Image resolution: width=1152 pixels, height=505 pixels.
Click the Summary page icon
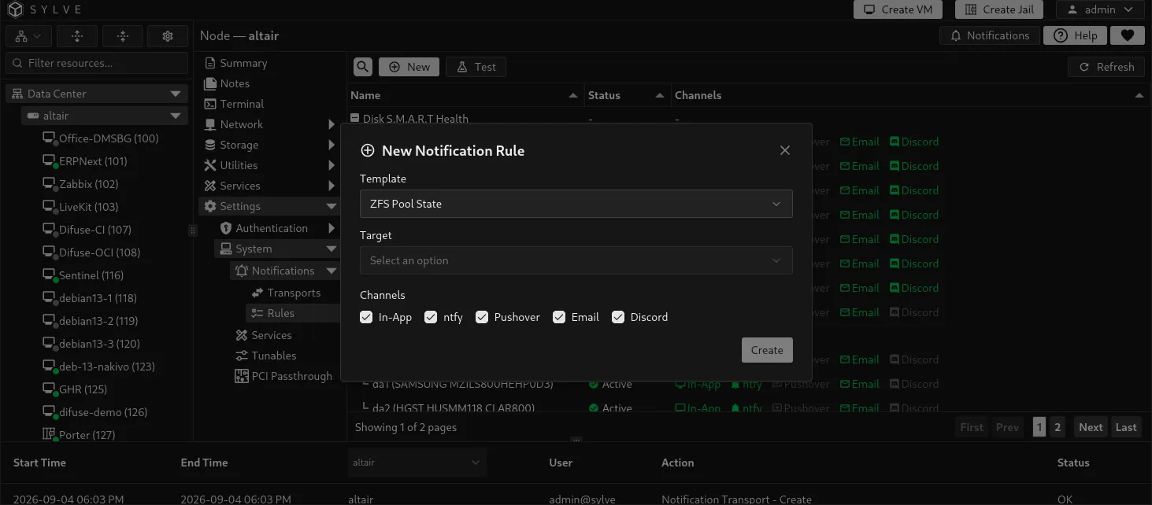[210, 63]
